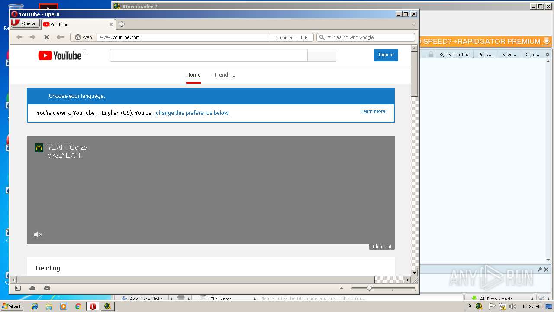Click the Com... column in JDownloader
Image resolution: width=554 pixels, height=312 pixels.
click(532, 55)
